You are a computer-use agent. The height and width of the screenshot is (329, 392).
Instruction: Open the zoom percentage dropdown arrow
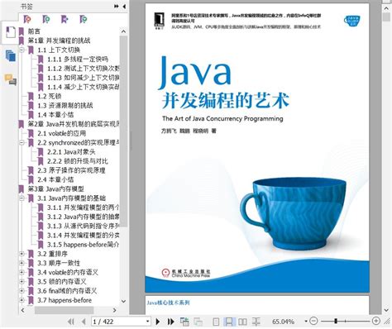pyautogui.click(x=306, y=322)
